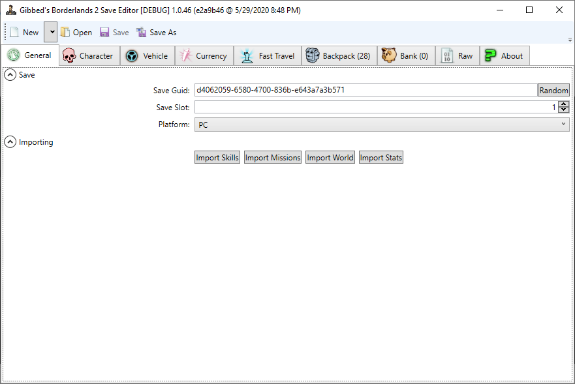The height and width of the screenshot is (384, 575).
Task: Click inside the Save Guid field
Action: (366, 90)
